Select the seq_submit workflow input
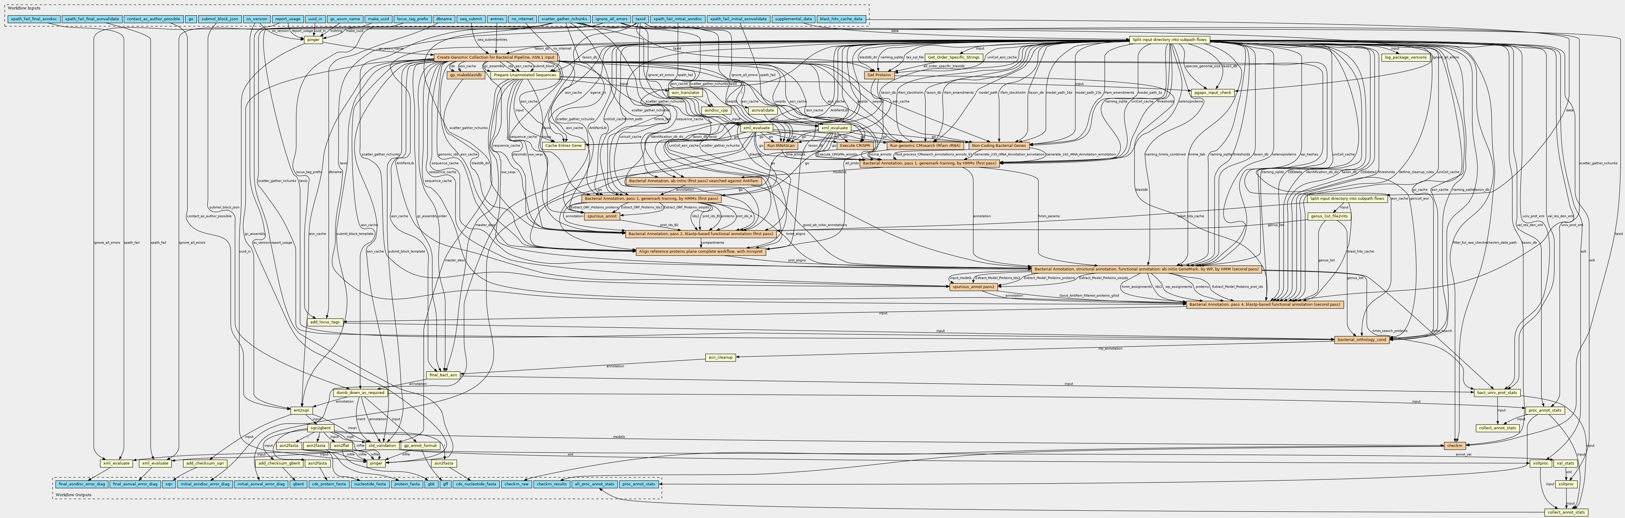The width and height of the screenshot is (1625, 518). [x=471, y=19]
